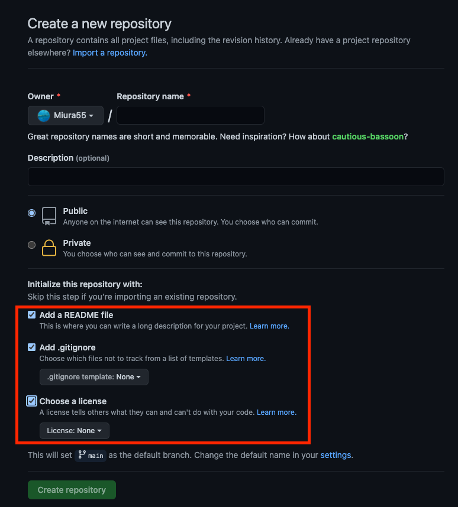The image size is (458, 507).
Task: Select the Public radio button
Action: 31,212
